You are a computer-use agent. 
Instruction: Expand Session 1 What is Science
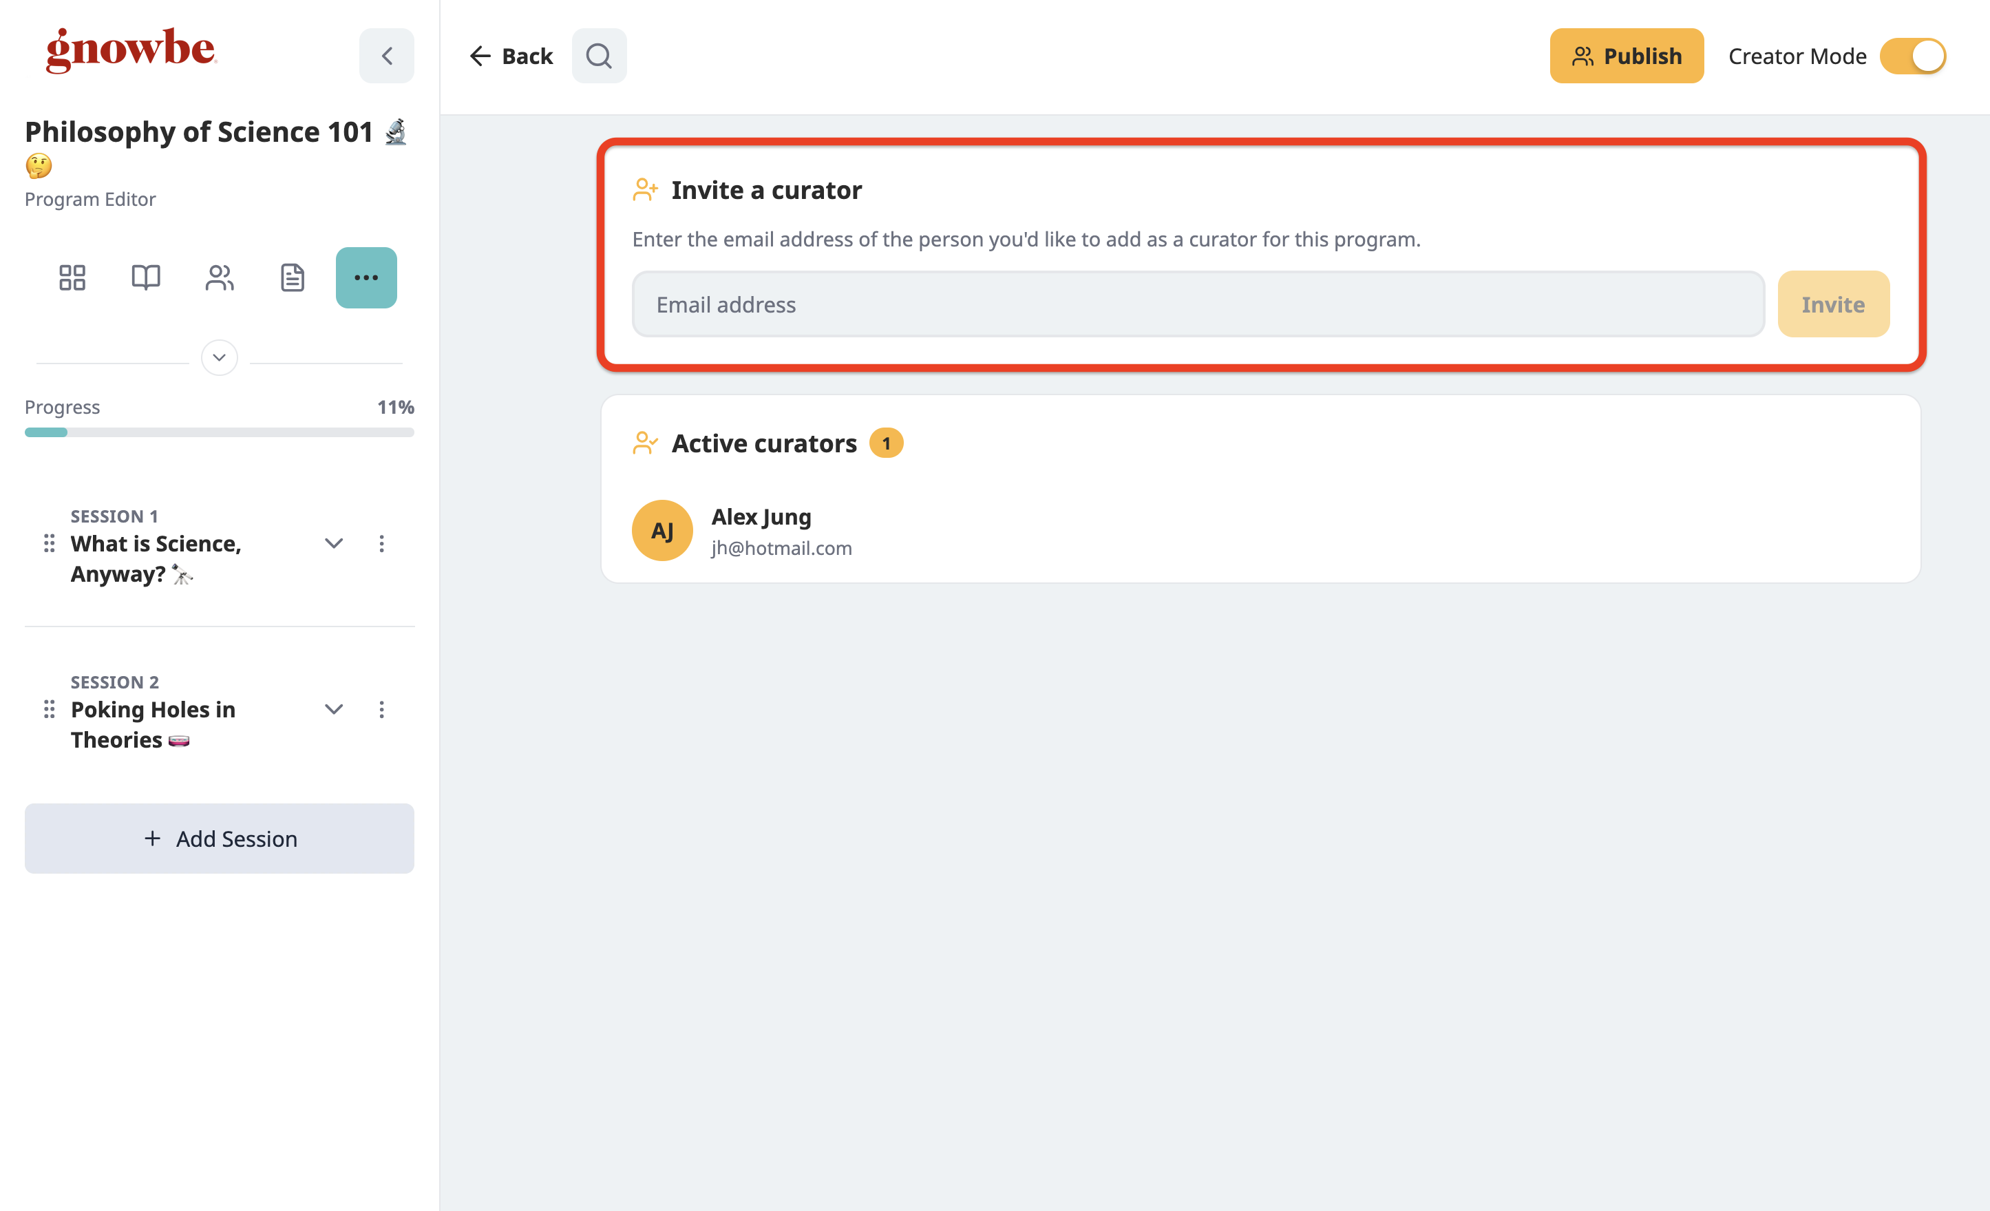point(334,544)
